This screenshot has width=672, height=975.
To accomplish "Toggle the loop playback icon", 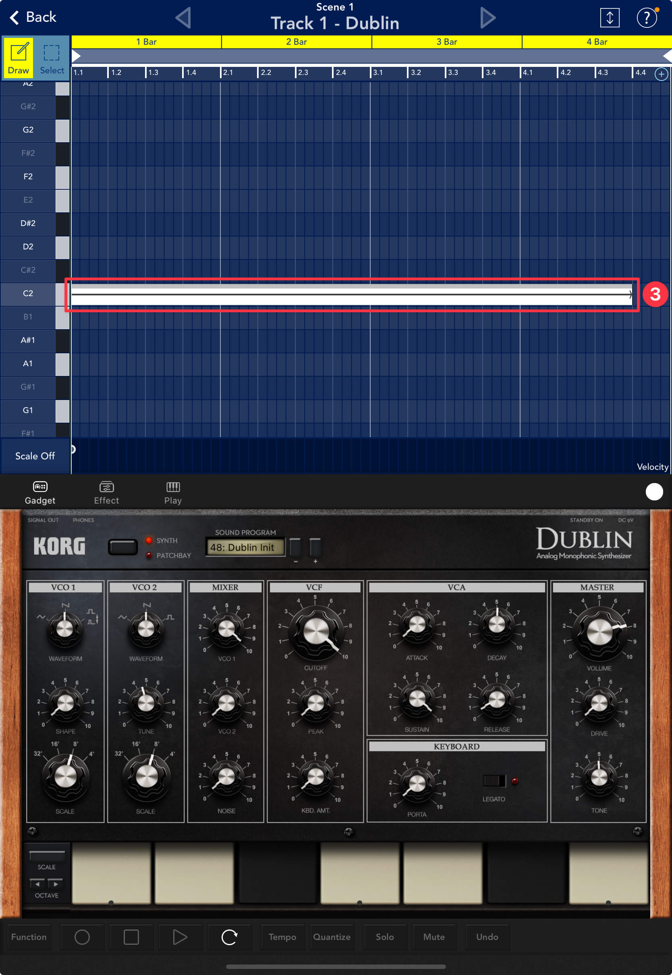I will click(229, 937).
